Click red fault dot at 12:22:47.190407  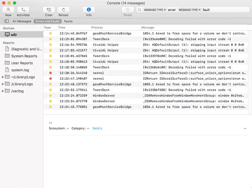50,79
